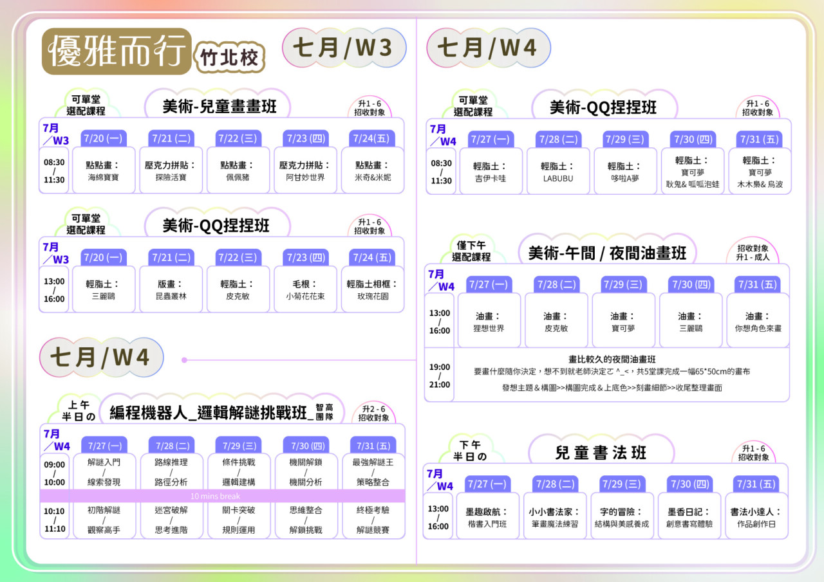824x582 pixels.
Task: Open the 兒童書法班 course title
Action: click(x=600, y=453)
